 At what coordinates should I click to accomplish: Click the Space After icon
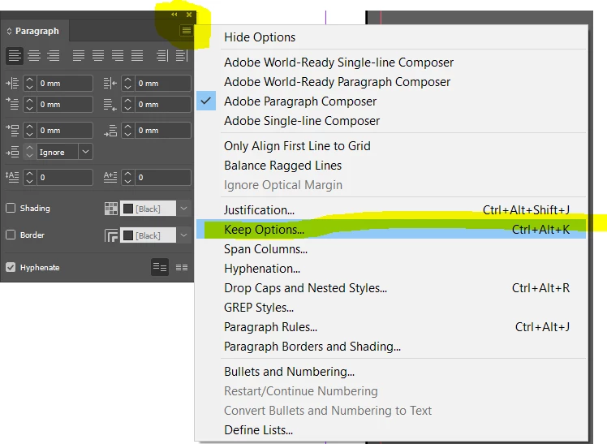pos(110,131)
